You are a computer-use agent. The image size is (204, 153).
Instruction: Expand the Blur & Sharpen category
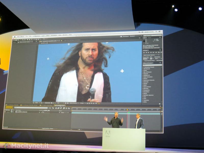pyautogui.click(x=143, y=72)
